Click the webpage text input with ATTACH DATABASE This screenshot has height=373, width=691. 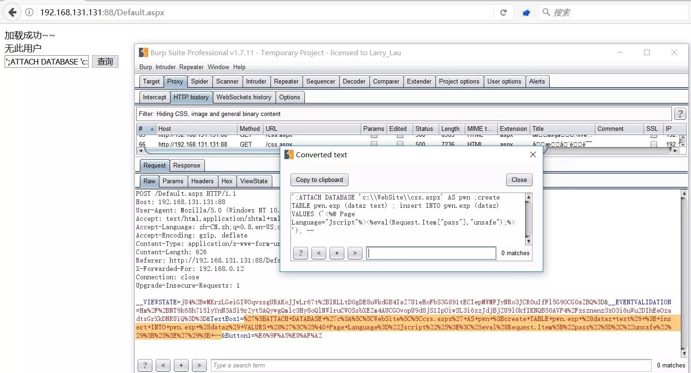click(46, 62)
